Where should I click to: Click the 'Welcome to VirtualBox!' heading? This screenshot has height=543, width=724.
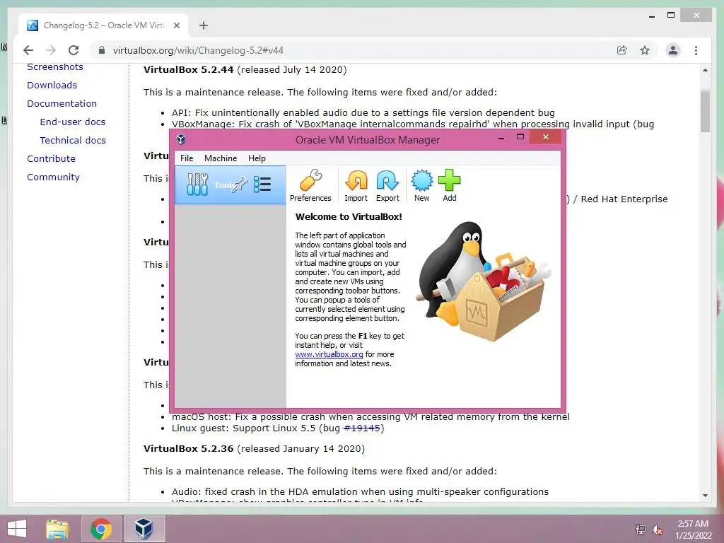tap(349, 216)
